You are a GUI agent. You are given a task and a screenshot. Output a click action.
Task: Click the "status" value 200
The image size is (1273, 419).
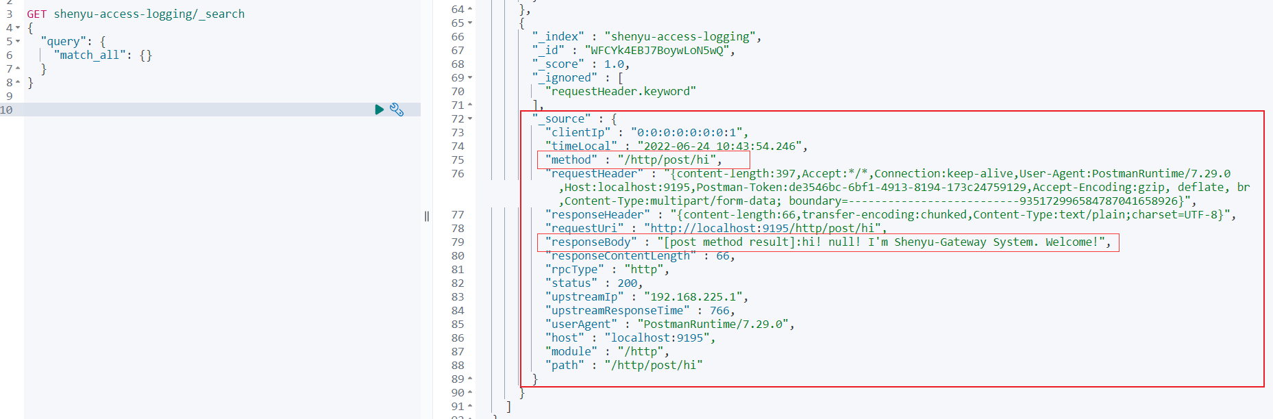pyautogui.click(x=627, y=283)
